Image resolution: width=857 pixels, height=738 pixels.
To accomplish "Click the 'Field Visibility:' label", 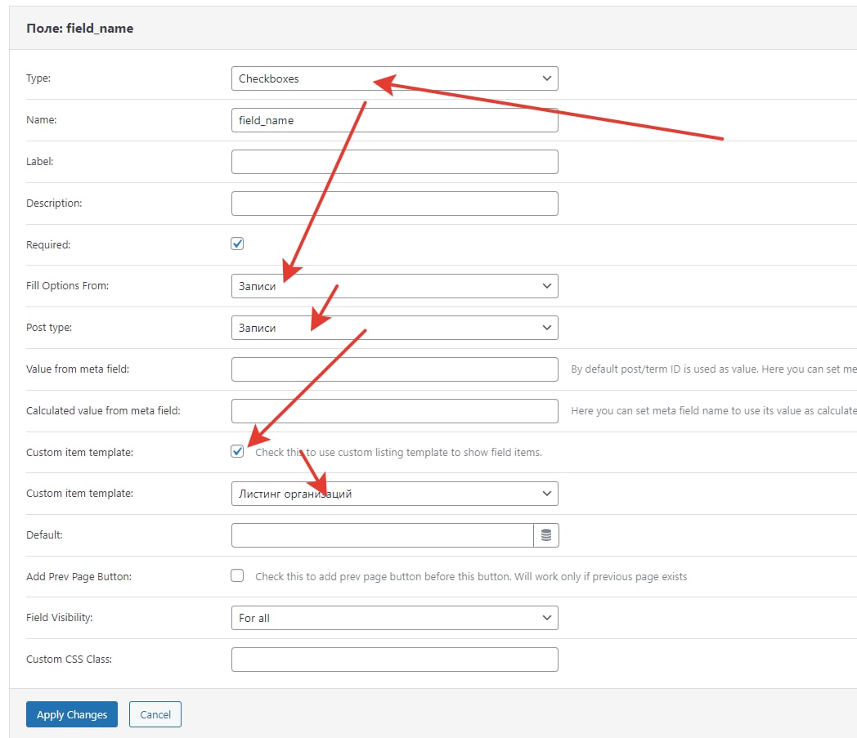I will pyautogui.click(x=59, y=617).
